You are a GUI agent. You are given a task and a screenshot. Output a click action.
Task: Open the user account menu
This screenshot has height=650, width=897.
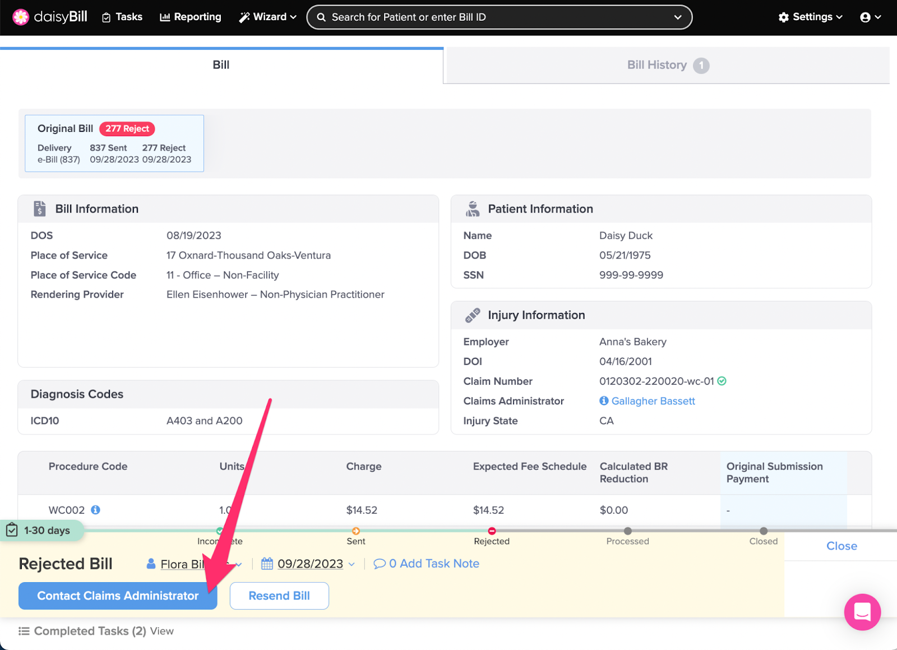pyautogui.click(x=870, y=17)
